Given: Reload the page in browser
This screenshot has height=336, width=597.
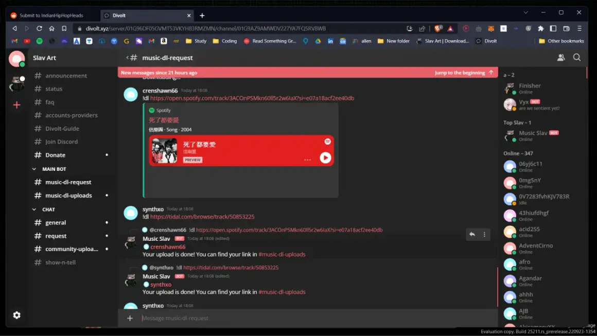Looking at the screenshot, I should click(x=39, y=28).
